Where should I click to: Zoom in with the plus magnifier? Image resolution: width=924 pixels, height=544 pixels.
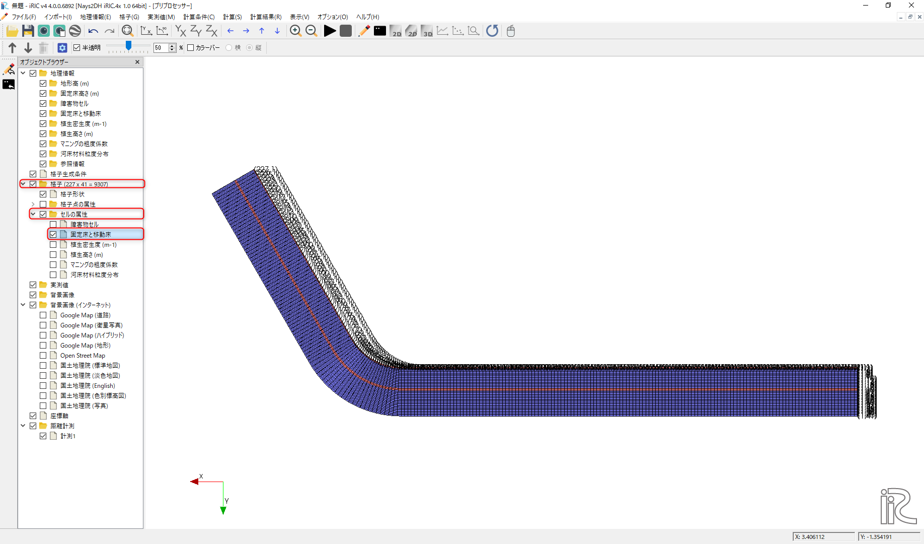(296, 31)
